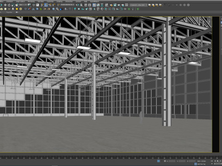222x166 pixels.
Task: Click the Render Production teapot
Action: tap(119, 5)
